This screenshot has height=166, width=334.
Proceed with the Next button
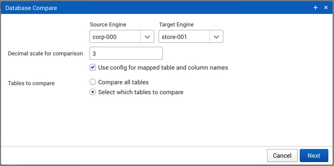tap(314, 156)
